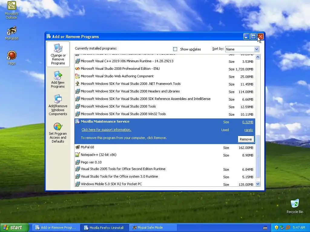This screenshot has height=232, width=310.
Task: Click Notepad++ (32-bit x86) icon
Action: tap(77, 155)
